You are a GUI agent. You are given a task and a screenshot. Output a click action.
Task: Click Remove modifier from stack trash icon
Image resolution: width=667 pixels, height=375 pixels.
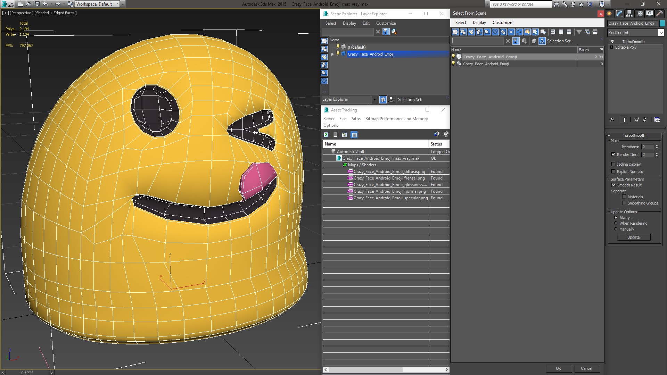(x=645, y=120)
